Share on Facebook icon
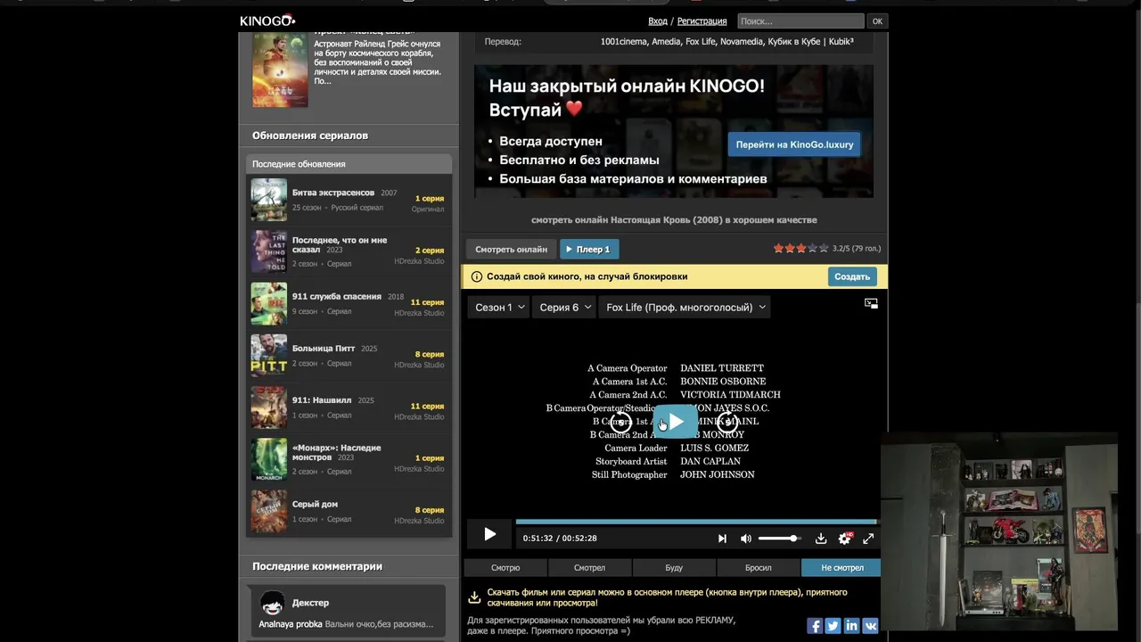This screenshot has height=642, width=1141. pos(815,626)
